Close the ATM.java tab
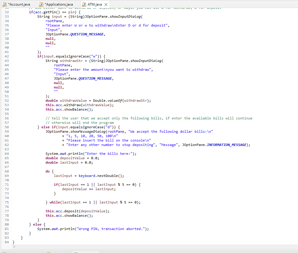Screen dimensions: 298x253 [x=106, y=4]
